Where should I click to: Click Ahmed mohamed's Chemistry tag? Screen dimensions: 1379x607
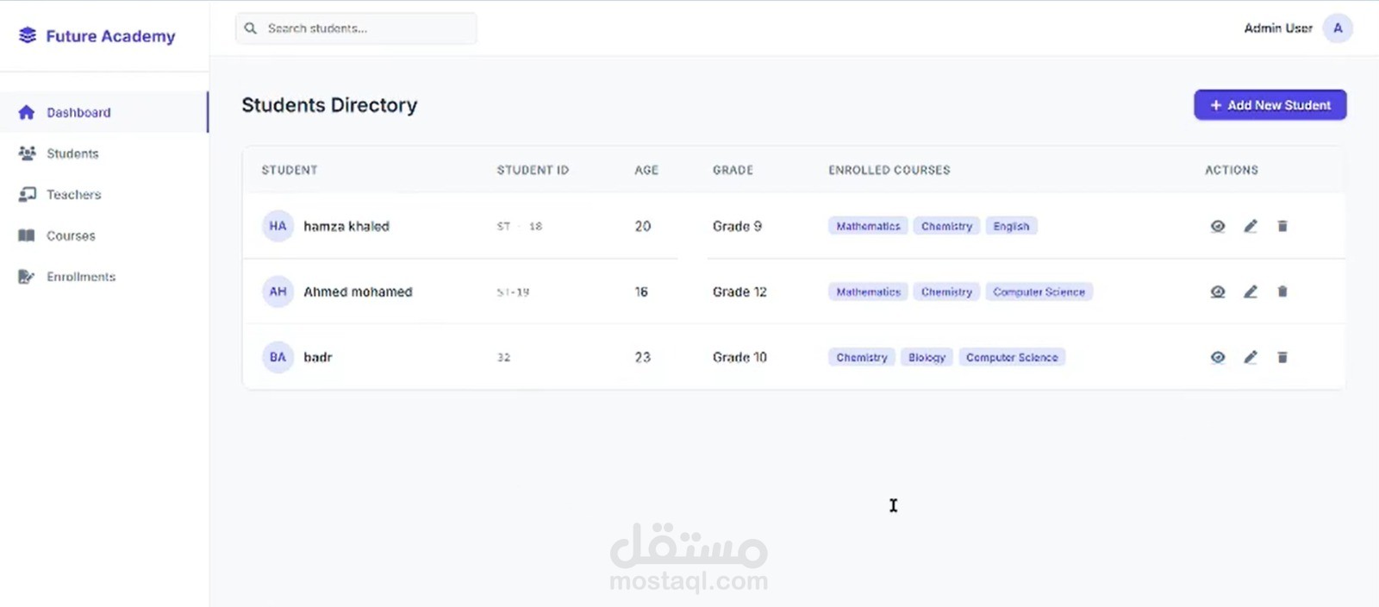pyautogui.click(x=946, y=291)
